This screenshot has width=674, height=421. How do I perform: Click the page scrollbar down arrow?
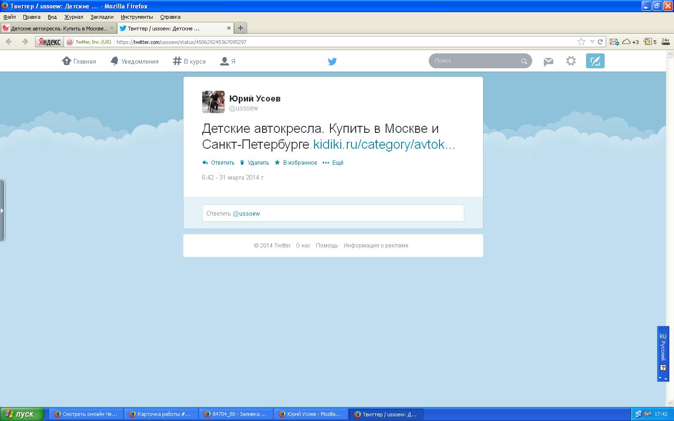click(x=670, y=403)
